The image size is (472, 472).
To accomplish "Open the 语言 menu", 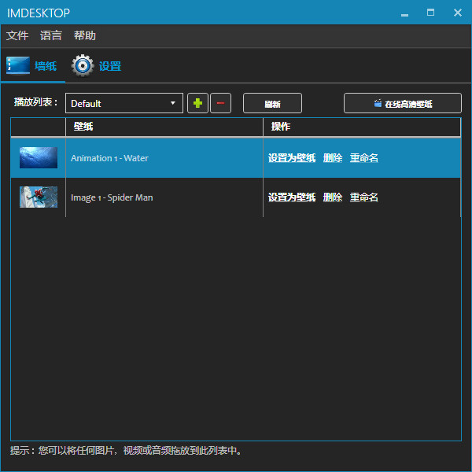I will coord(51,35).
